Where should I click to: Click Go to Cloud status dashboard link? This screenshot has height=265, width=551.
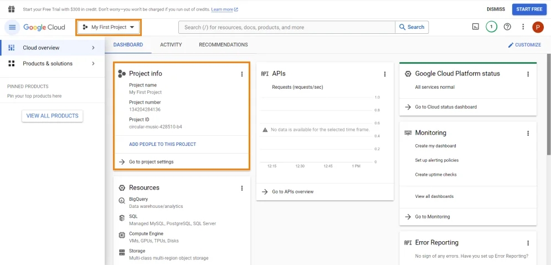(446, 107)
